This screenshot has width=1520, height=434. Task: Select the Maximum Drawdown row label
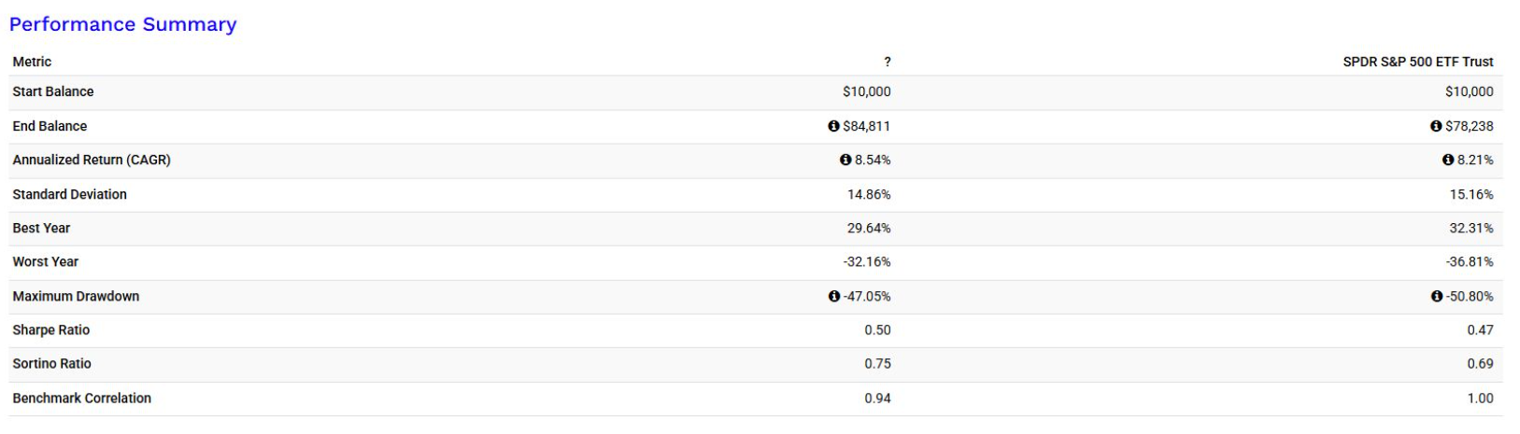point(76,296)
